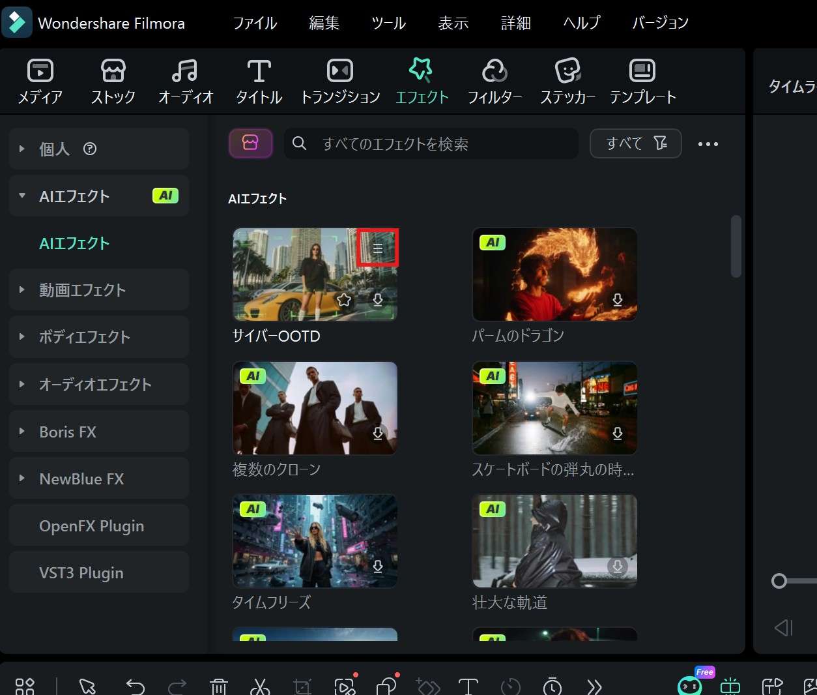The image size is (817, 695).
Task: Click the hamburger menu icon on サイバーOOTD thumbnail
Action: point(377,248)
